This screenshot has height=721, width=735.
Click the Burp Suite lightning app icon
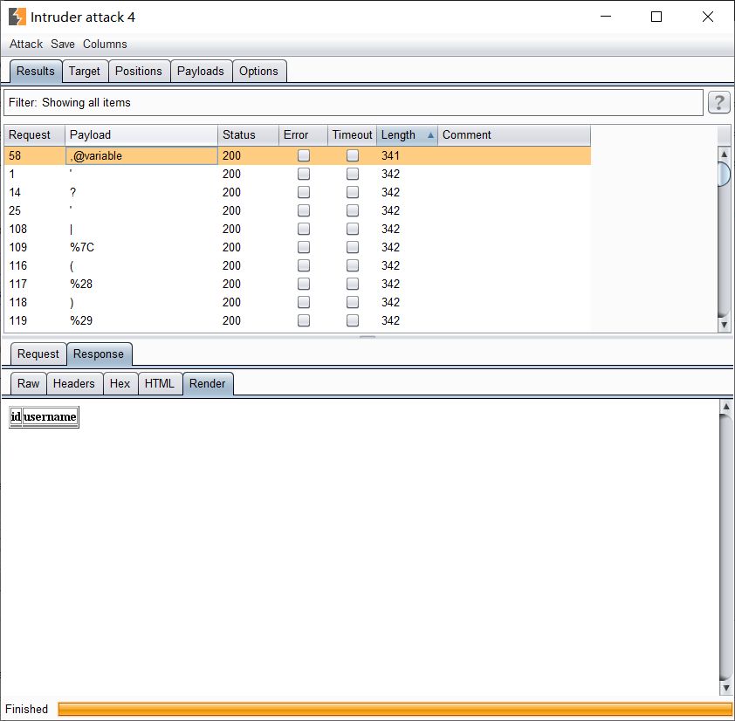tap(17, 17)
